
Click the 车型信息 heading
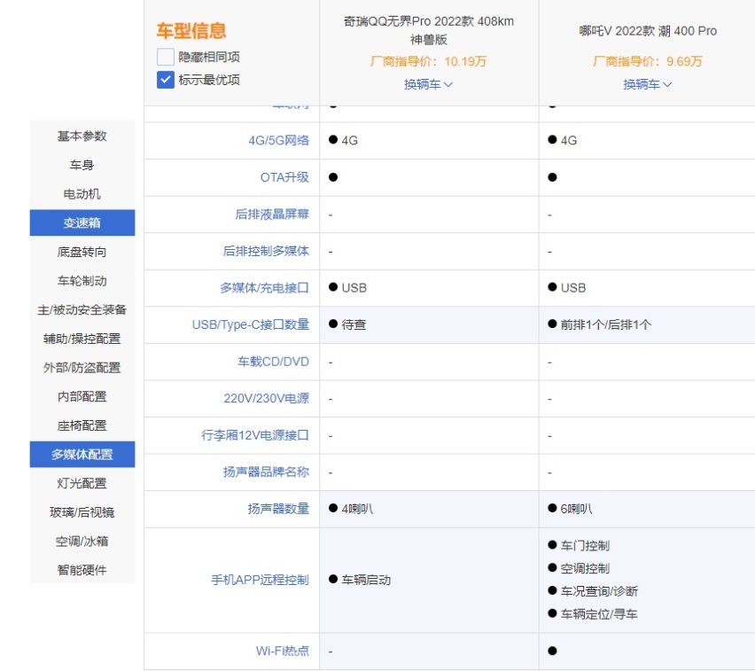click(191, 30)
